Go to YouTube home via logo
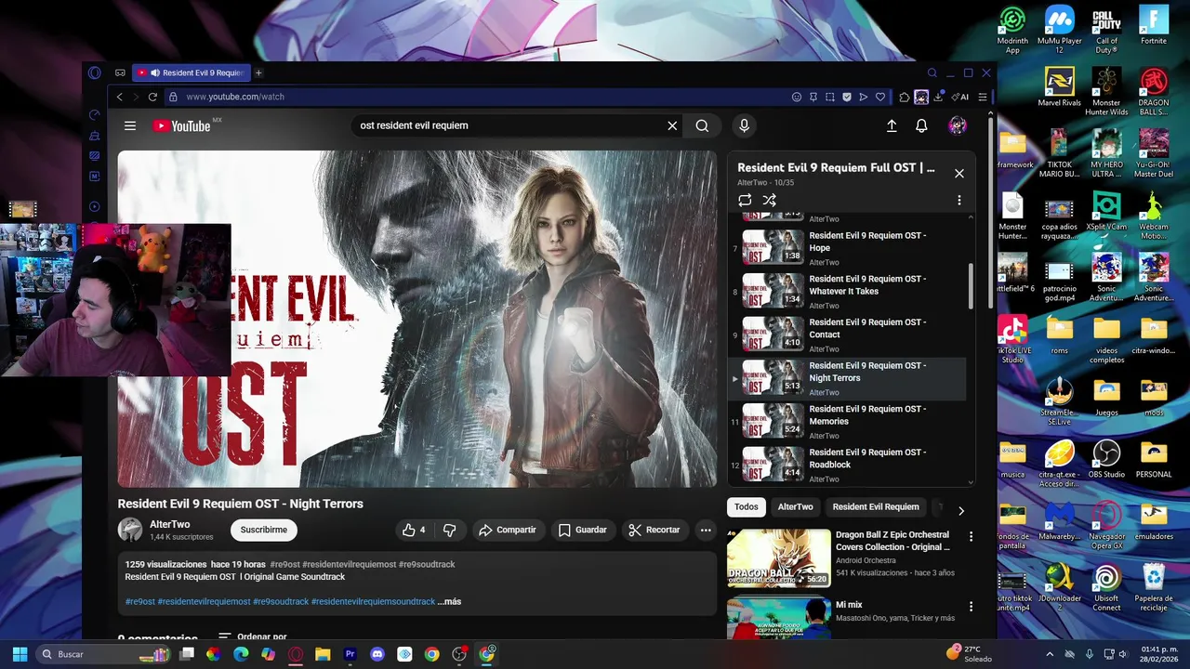This screenshot has width=1190, height=669. [182, 125]
